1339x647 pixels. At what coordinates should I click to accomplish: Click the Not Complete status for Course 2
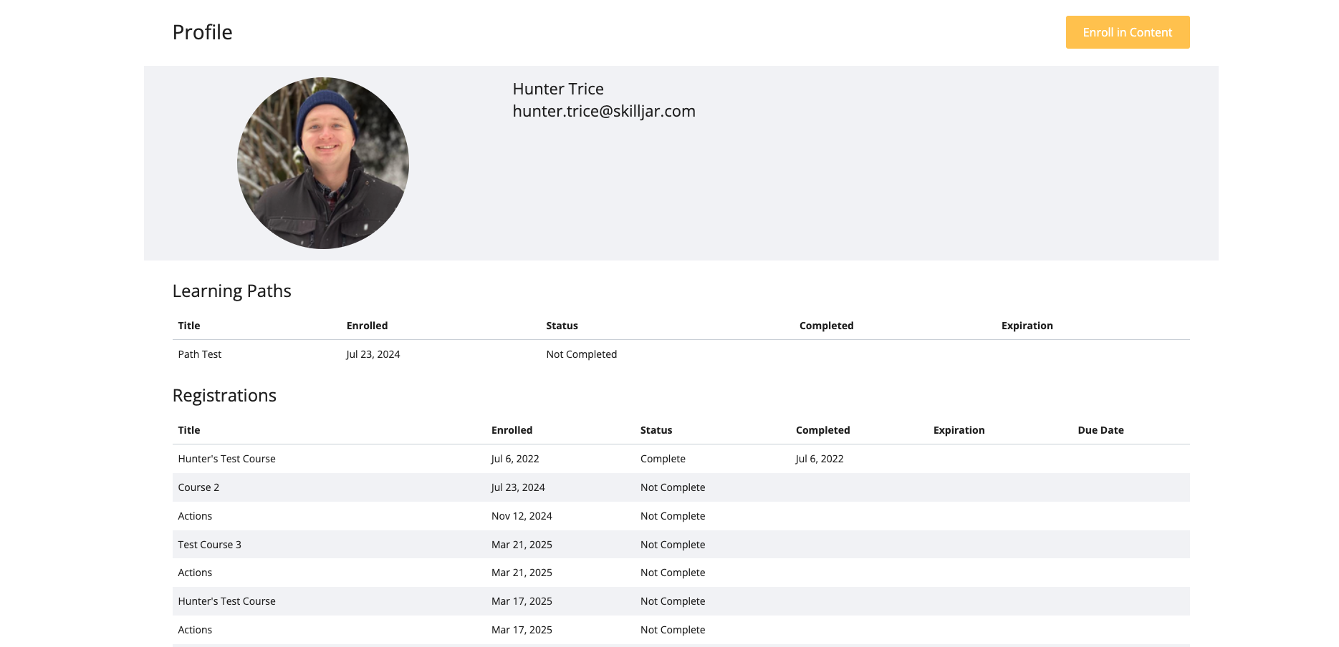[673, 487]
